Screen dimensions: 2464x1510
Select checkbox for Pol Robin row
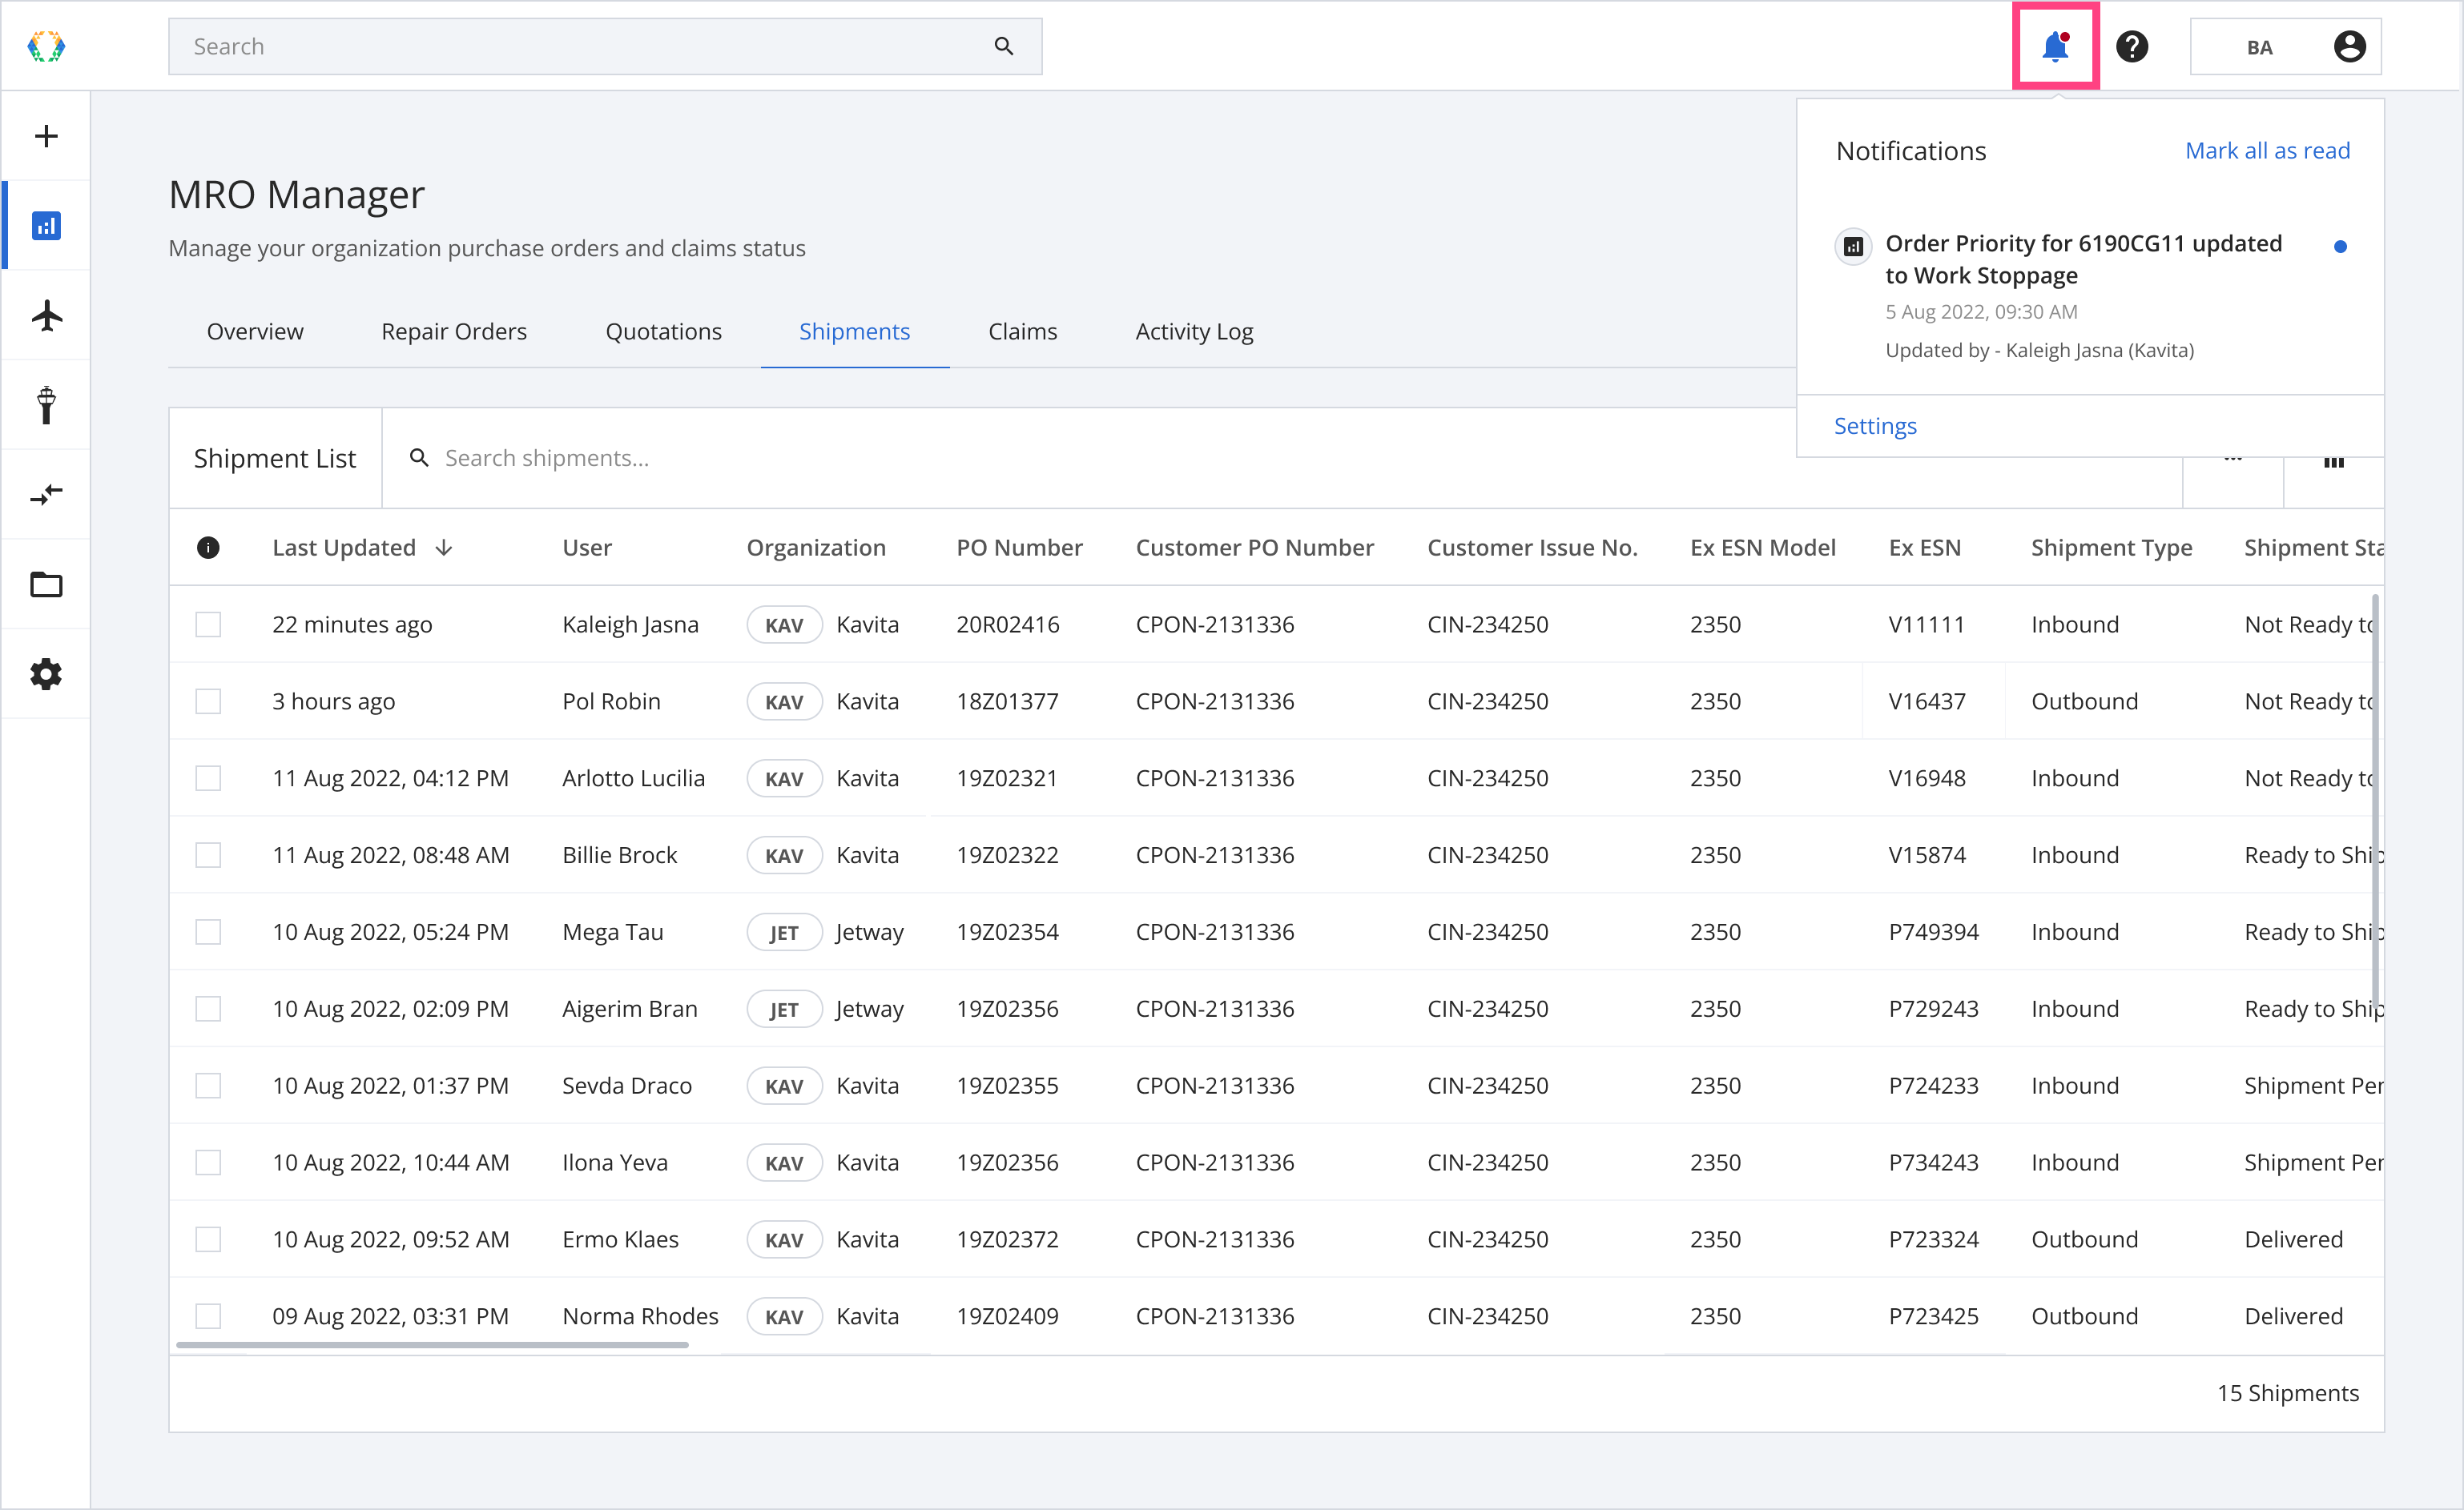(x=208, y=701)
